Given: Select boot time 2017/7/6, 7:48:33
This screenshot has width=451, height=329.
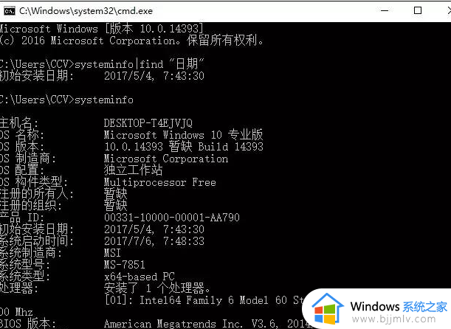Looking at the screenshot, I should click(x=154, y=241).
